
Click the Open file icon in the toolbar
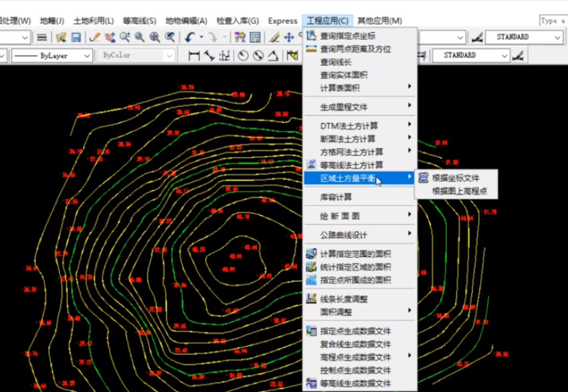[x=61, y=37]
